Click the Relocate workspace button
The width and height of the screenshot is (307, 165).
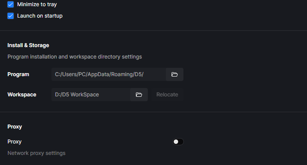coord(167,95)
